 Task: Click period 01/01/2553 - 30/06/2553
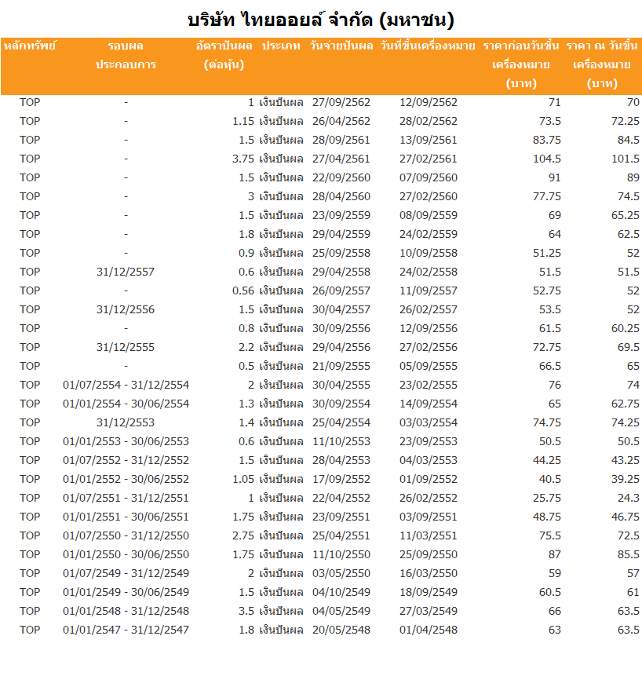[x=126, y=441]
